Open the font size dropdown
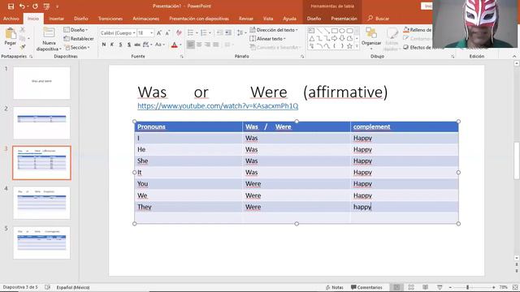Viewport: 520px width, 292px height. (x=152, y=33)
